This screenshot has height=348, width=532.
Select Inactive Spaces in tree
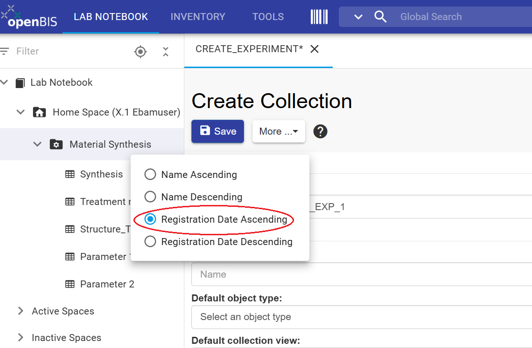pyautogui.click(x=66, y=337)
